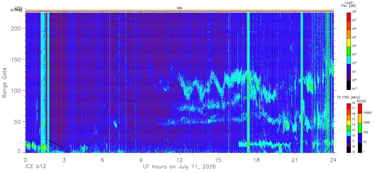Screen dimensions: 375x173
Task: Click the '100' range gate tick label
Action: [16, 90]
